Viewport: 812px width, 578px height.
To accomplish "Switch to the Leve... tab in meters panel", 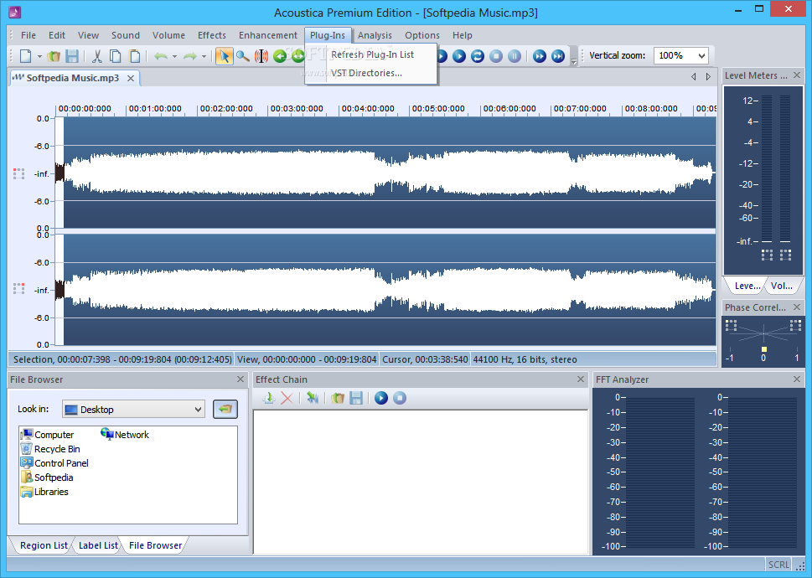I will [747, 286].
